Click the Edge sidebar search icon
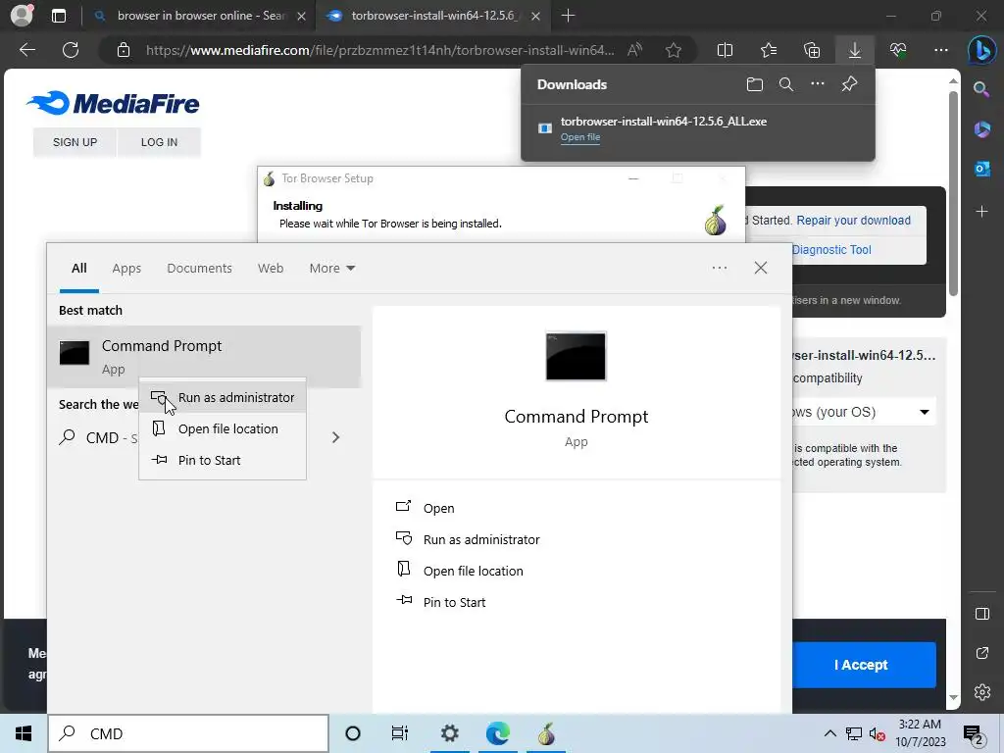Image resolution: width=1004 pixels, height=753 pixels. tap(981, 89)
